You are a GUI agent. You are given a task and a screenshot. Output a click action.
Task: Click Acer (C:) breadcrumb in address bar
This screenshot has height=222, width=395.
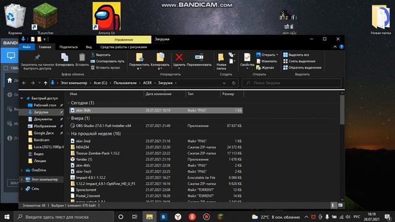100,83
